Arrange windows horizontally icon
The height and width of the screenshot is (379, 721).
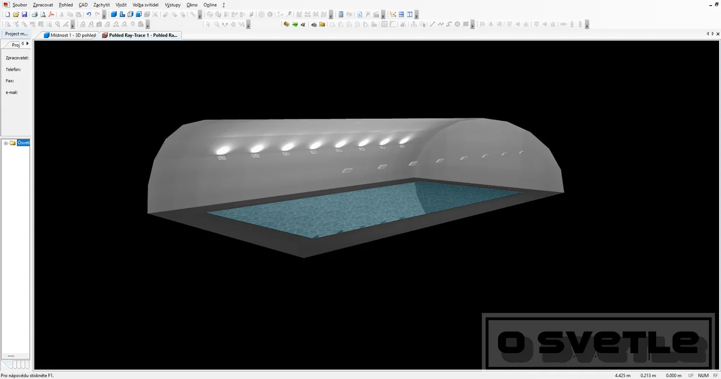point(401,14)
